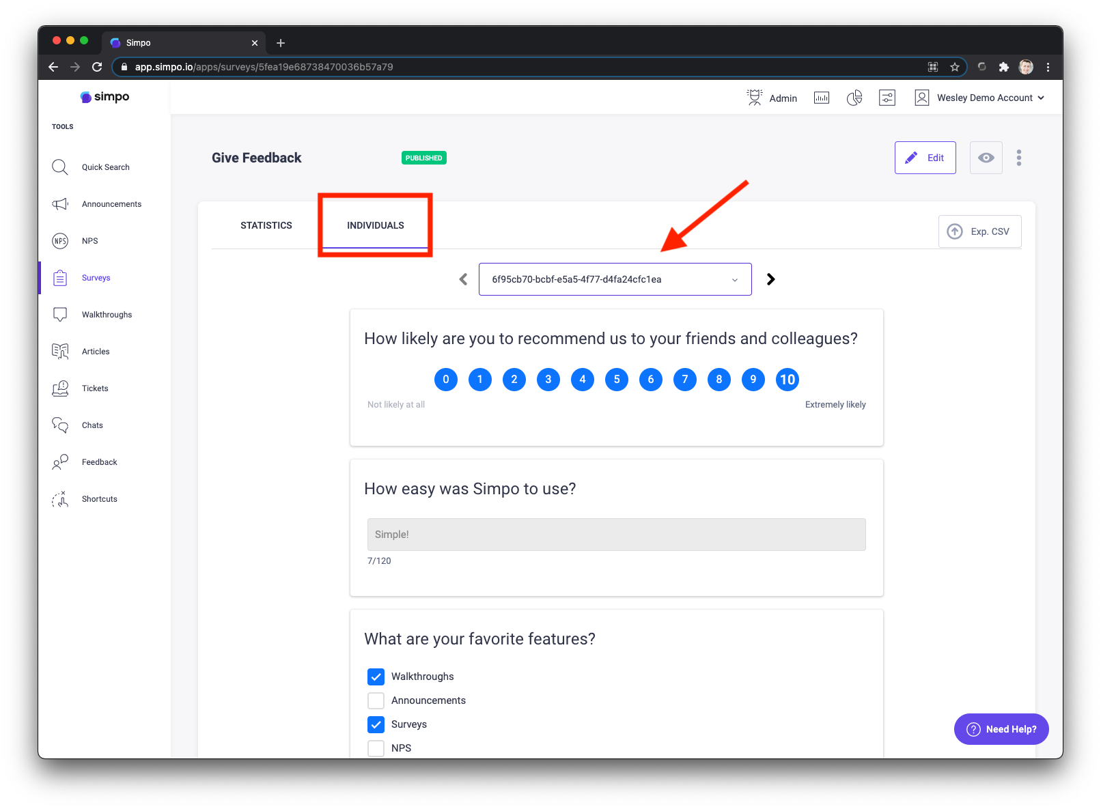Viewport: 1101px width, 809px height.
Task: Open Announcements megaphone icon in sidebar
Action: point(60,204)
